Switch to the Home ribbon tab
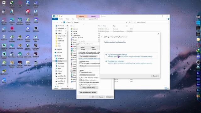Screen dimensions: 201x113 pos(61,19)
